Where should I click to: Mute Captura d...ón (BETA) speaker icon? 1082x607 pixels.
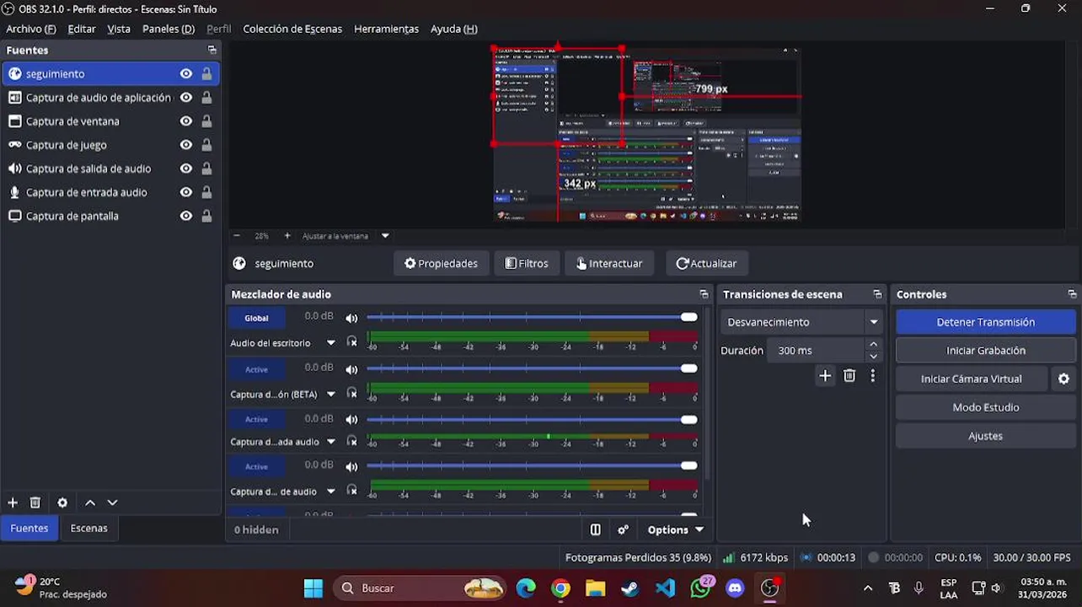[351, 369]
